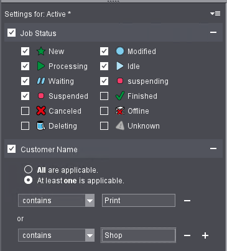This screenshot has height=251, width=227.
Task: Click the Deleting trash bin icon
Action: [x=41, y=125]
